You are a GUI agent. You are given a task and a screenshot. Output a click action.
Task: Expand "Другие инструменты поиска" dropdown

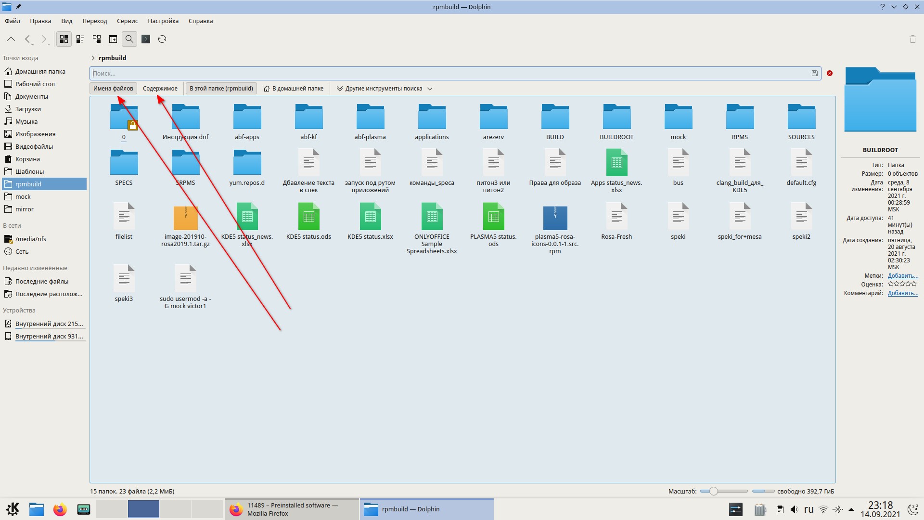(x=384, y=89)
